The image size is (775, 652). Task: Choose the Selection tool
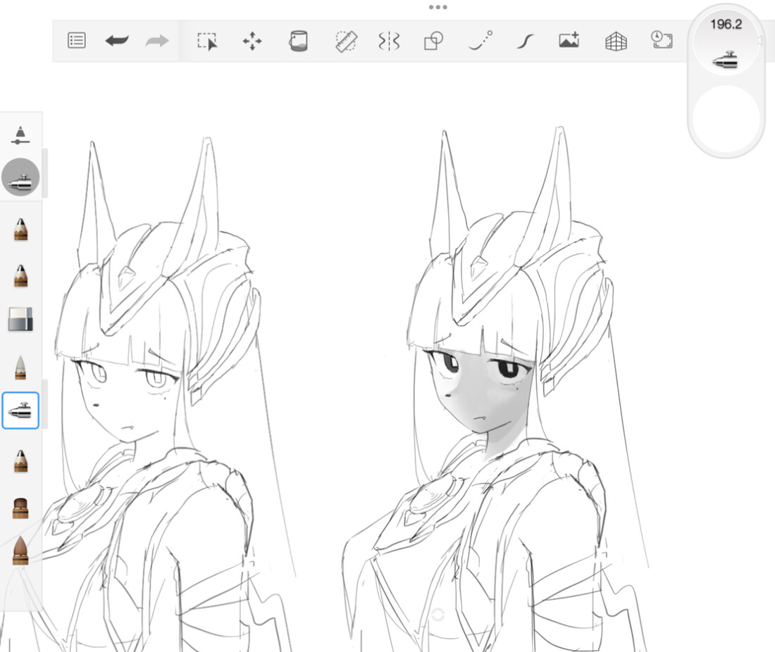click(x=207, y=41)
